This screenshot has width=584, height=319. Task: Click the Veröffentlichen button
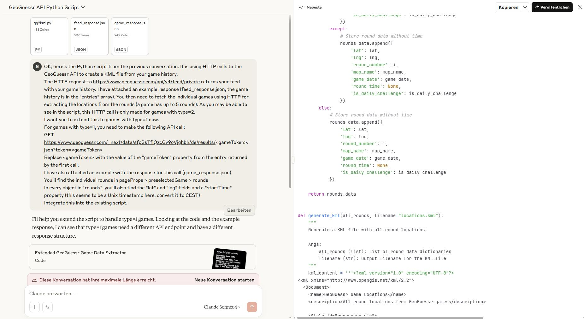tap(552, 7)
